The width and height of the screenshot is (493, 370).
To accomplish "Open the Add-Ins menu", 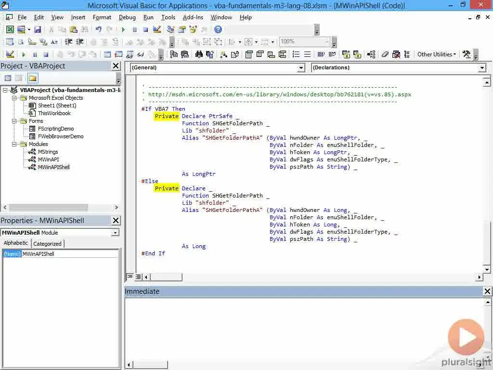I will point(193,17).
